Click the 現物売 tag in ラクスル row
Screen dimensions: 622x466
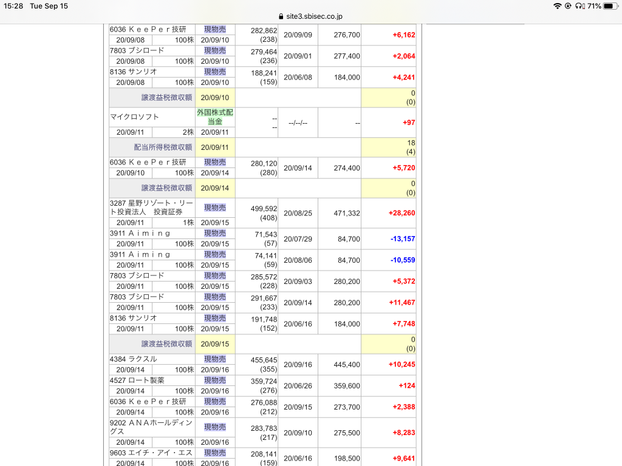tap(215, 359)
